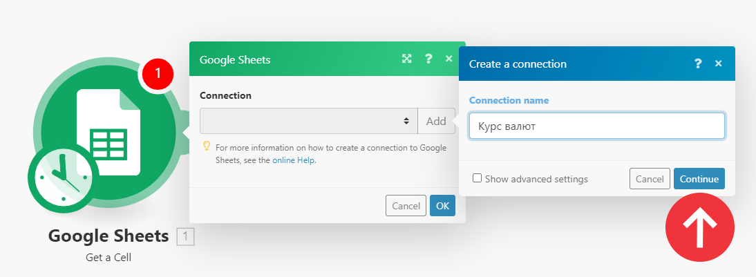Enable Show advanced settings checkbox

pyautogui.click(x=477, y=178)
